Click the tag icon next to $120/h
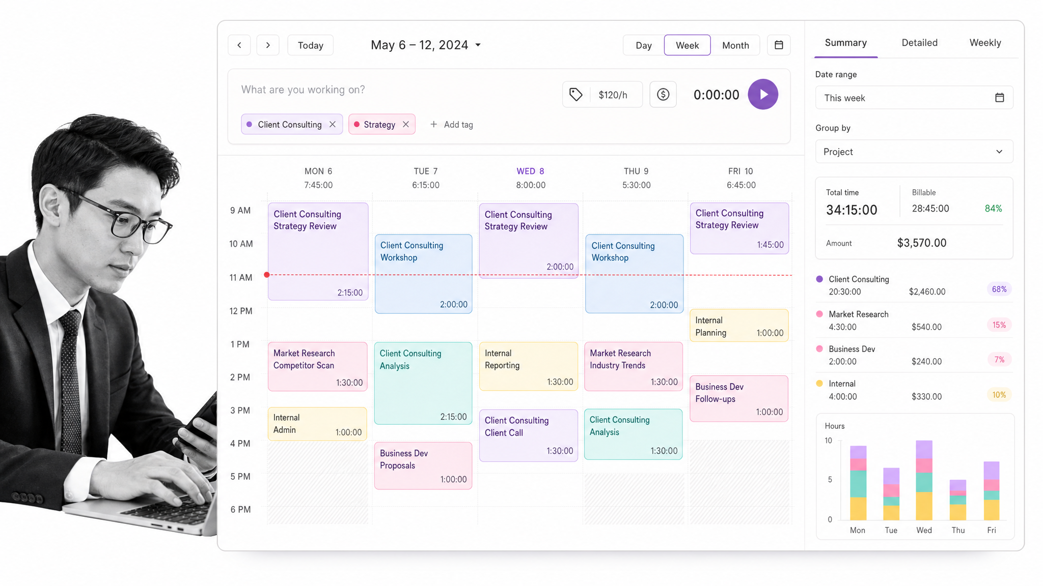This screenshot has height=586, width=1043. [x=576, y=95]
